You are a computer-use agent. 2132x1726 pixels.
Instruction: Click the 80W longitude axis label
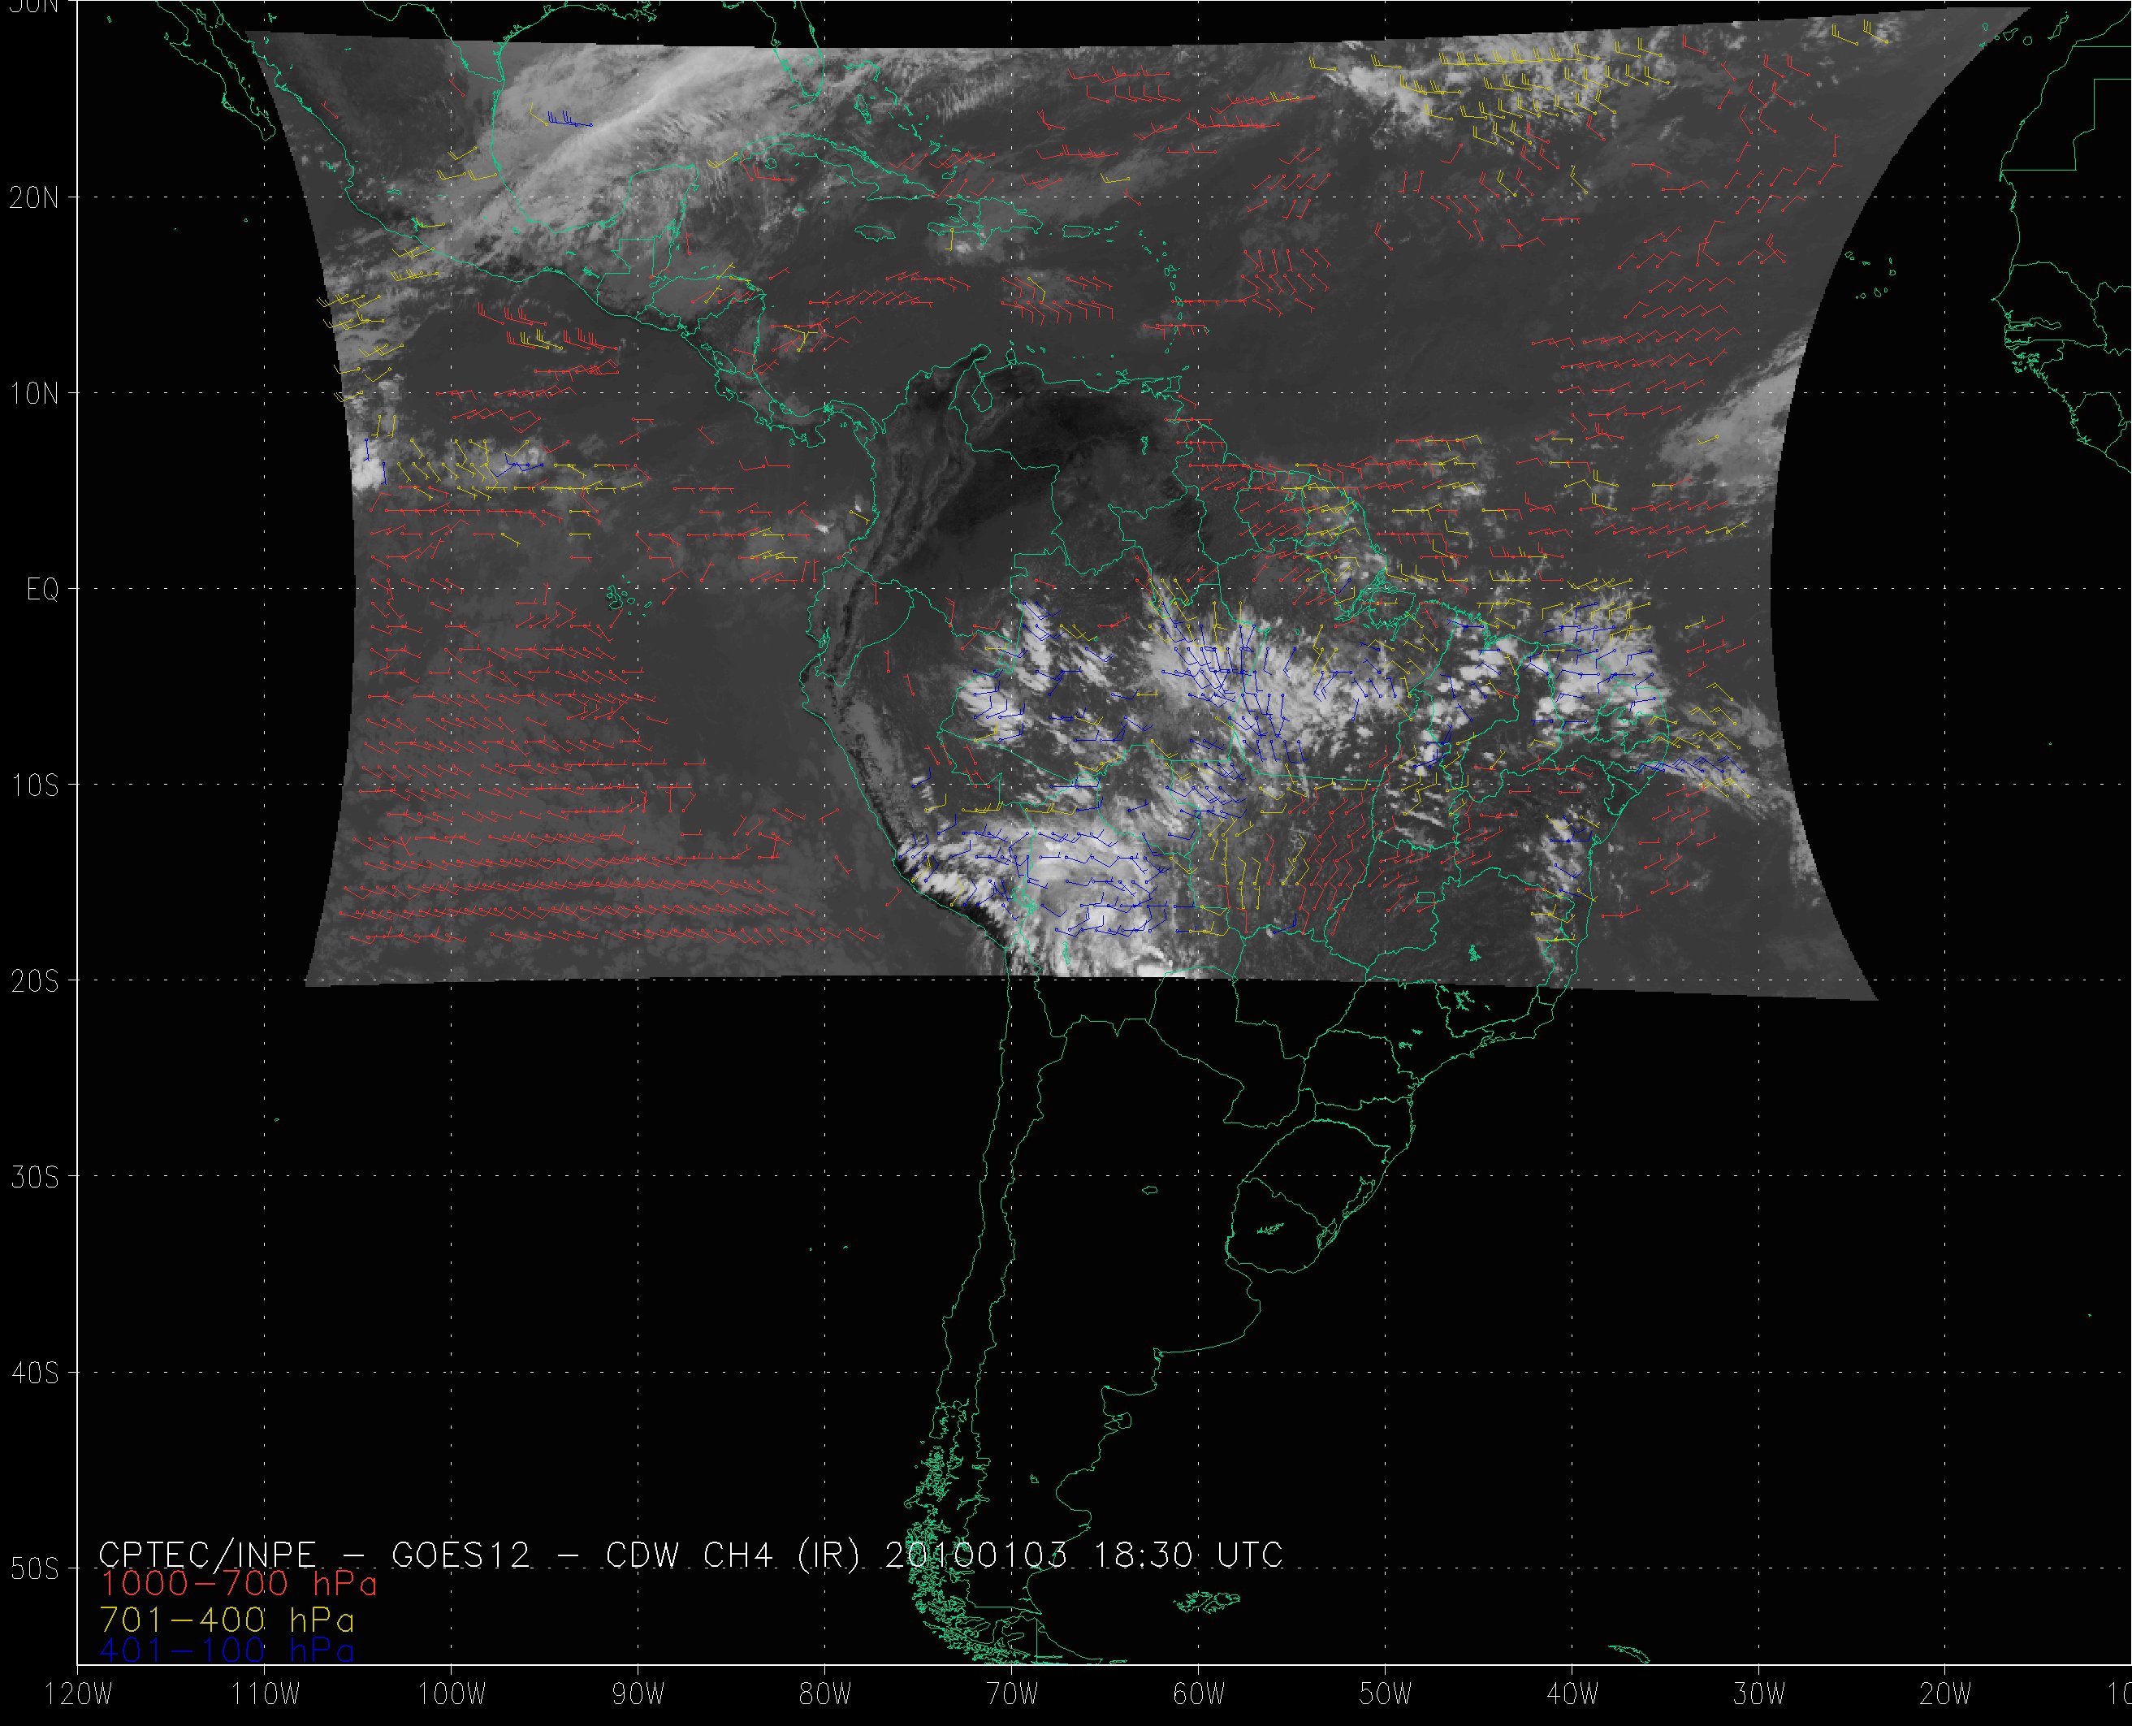pyautogui.click(x=825, y=1694)
